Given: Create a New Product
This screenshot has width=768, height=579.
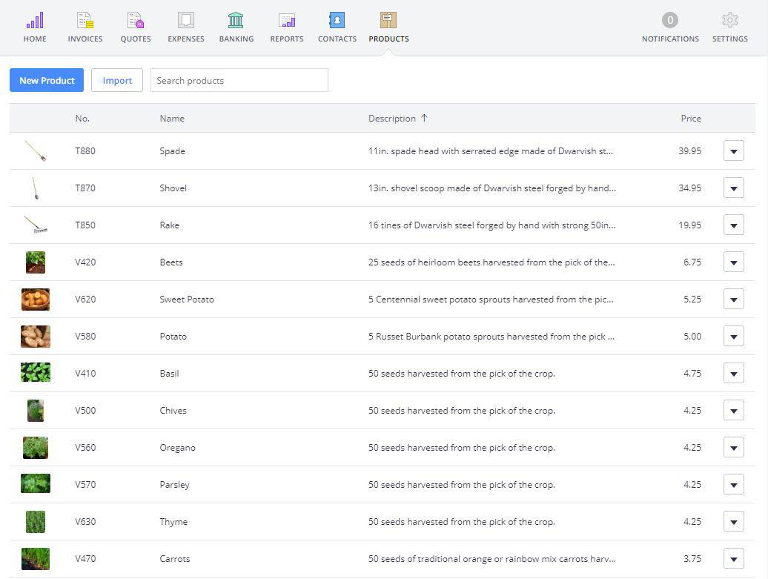Looking at the screenshot, I should [x=47, y=80].
